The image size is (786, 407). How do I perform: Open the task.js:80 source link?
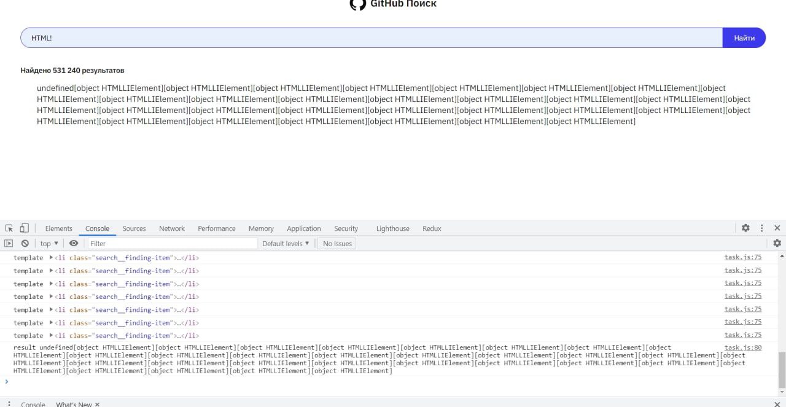[x=743, y=347]
